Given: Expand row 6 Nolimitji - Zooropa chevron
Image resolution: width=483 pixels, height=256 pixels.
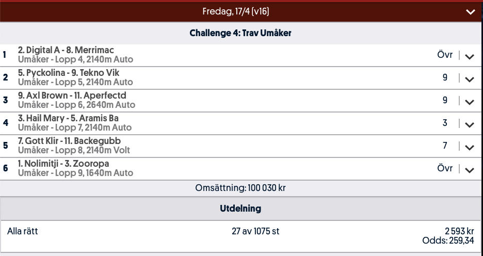Looking at the screenshot, I should click(x=469, y=170).
